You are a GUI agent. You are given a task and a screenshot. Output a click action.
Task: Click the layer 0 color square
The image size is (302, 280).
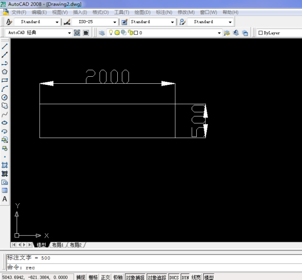[136, 33]
